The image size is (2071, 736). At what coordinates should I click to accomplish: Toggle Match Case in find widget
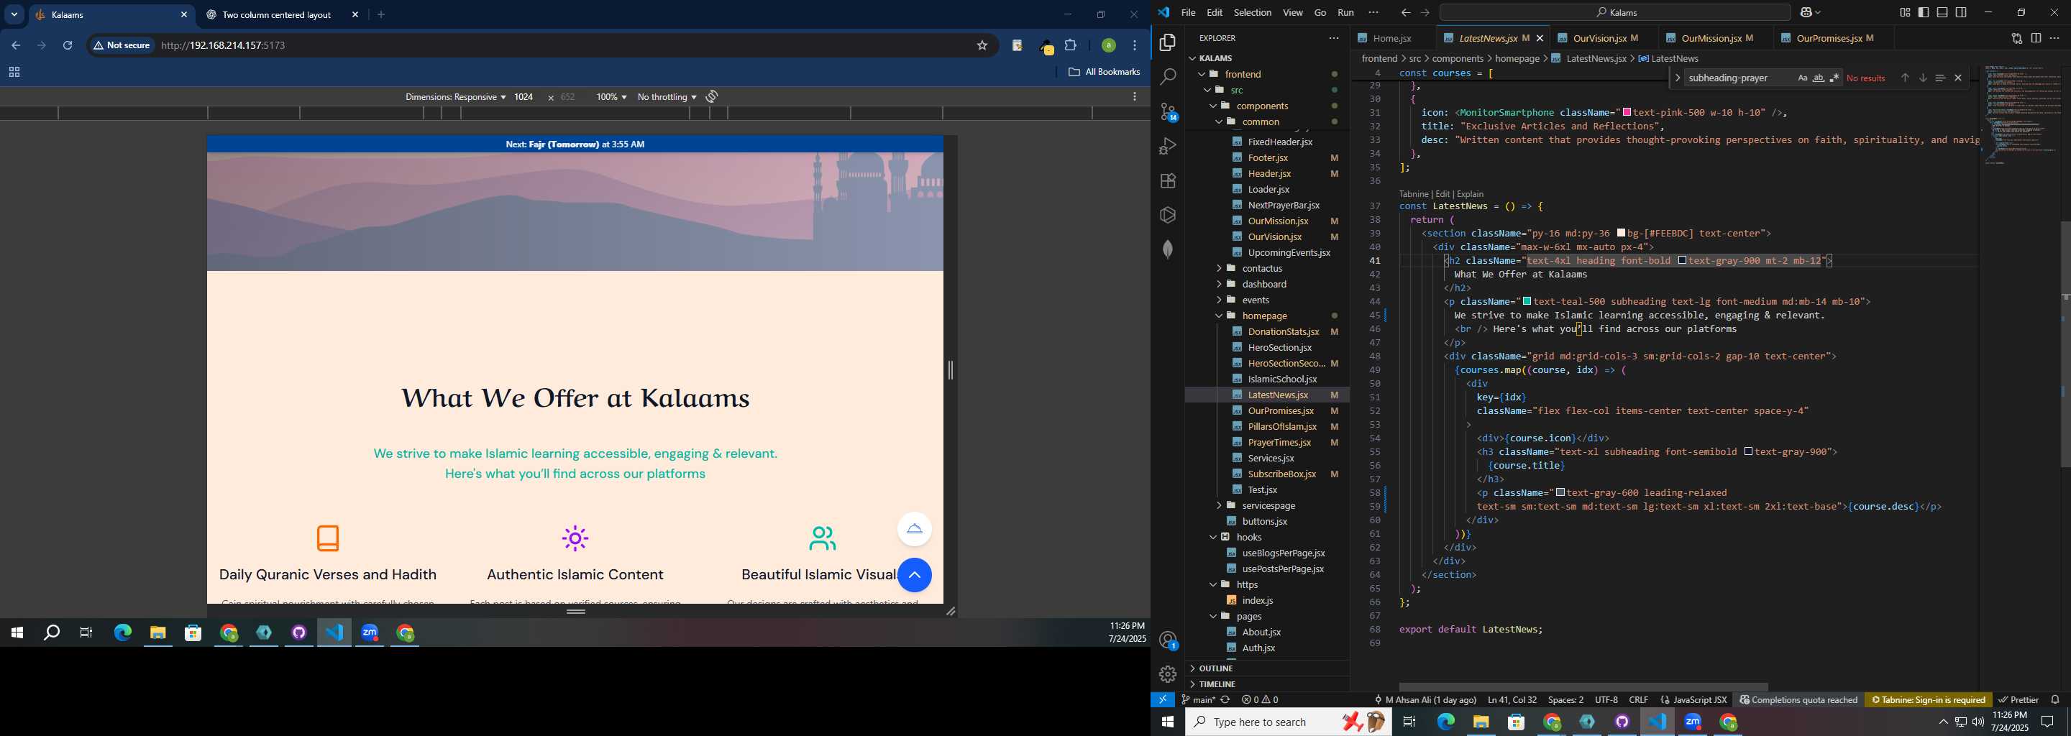(1803, 78)
